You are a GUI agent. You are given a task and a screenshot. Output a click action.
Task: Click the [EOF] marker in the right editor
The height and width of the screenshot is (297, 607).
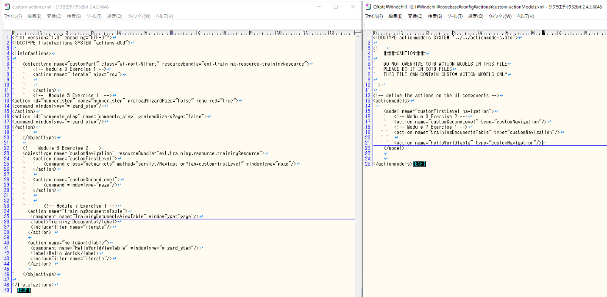click(419, 164)
